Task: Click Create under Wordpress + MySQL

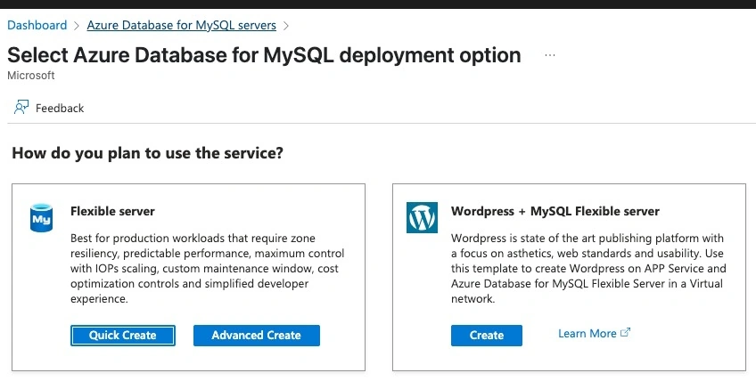Action: (x=487, y=336)
